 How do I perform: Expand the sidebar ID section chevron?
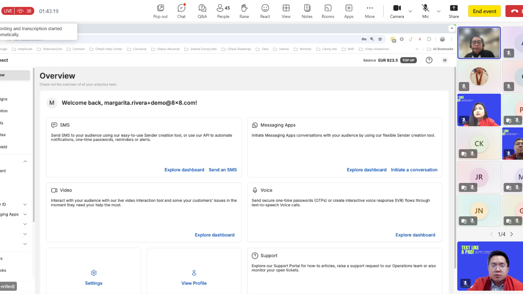(x=25, y=205)
